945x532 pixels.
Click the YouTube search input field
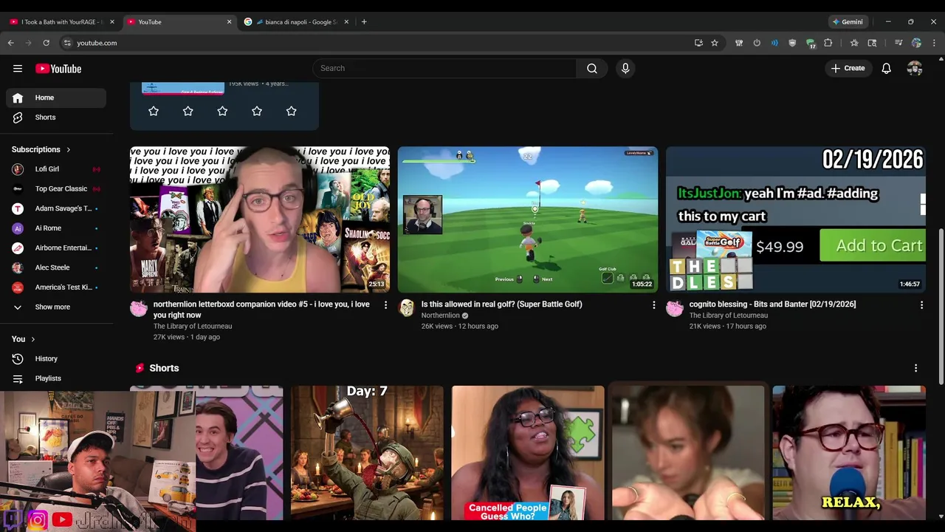tap(444, 69)
